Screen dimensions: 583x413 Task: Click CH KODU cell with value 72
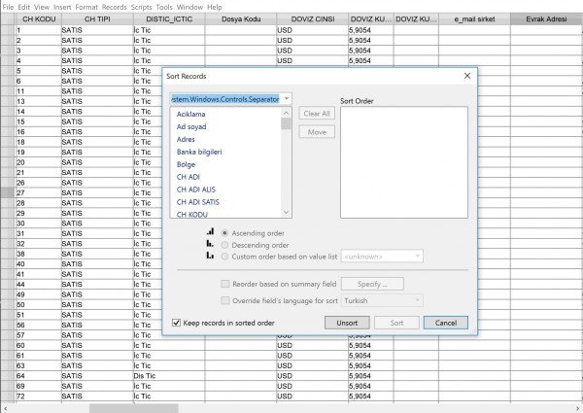point(39,396)
